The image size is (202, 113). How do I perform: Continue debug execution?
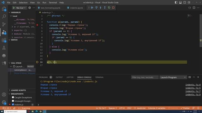click(92, 8)
